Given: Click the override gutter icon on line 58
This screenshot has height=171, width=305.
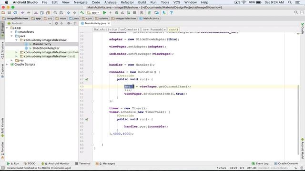Looking at the screenshot, I should pyautogui.click(x=87, y=119).
